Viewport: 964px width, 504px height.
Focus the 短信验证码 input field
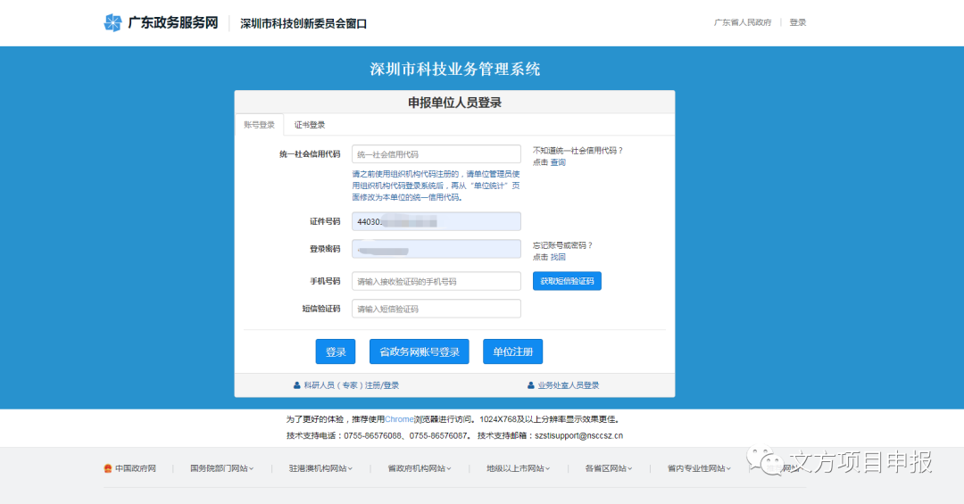tap(436, 309)
